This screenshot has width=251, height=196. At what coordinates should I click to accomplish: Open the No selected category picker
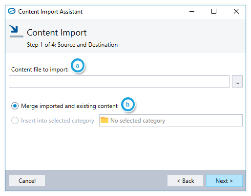(171, 120)
